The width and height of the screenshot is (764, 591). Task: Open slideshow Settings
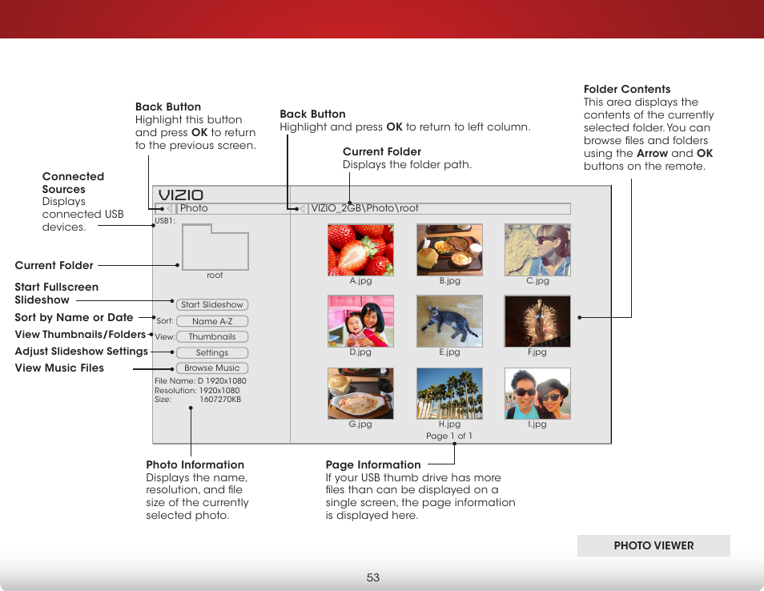click(x=212, y=352)
